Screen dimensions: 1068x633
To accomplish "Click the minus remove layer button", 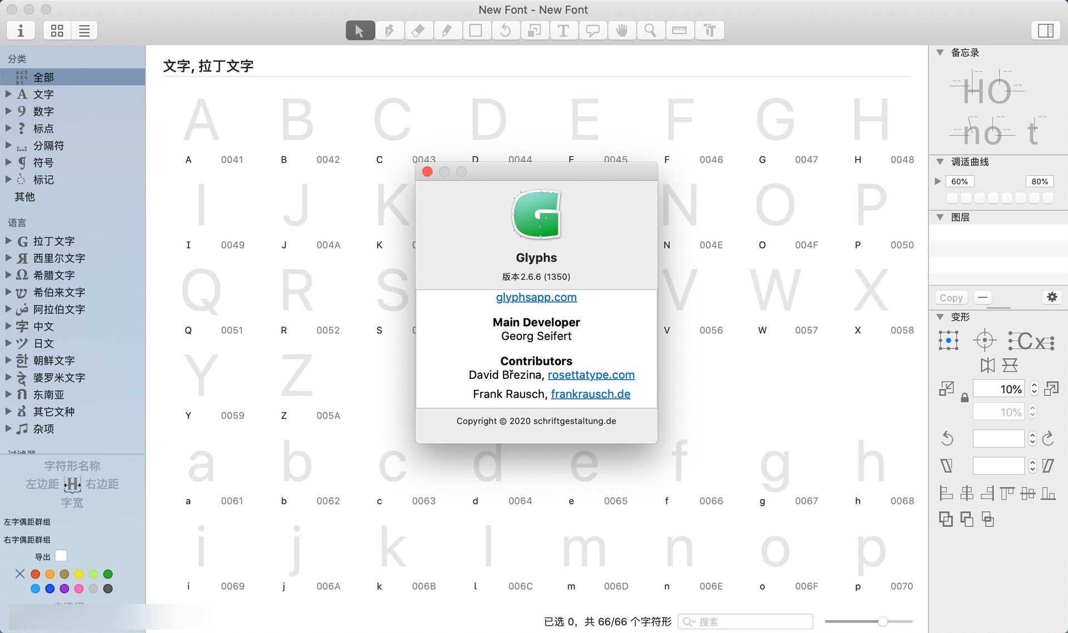I will coord(983,297).
